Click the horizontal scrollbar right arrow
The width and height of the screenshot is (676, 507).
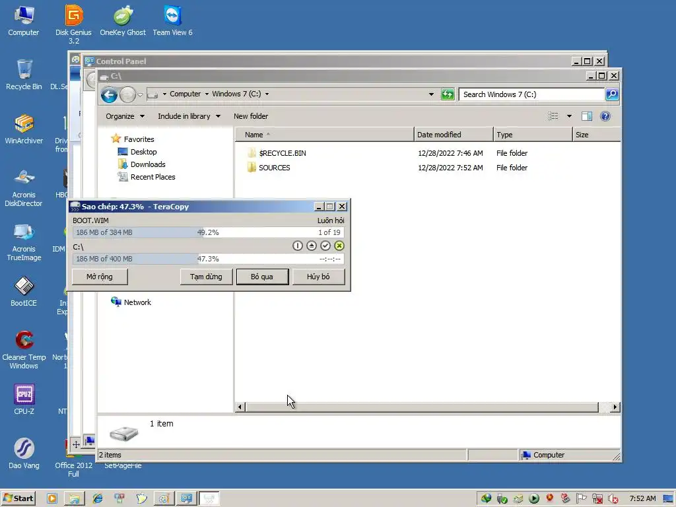(x=615, y=407)
